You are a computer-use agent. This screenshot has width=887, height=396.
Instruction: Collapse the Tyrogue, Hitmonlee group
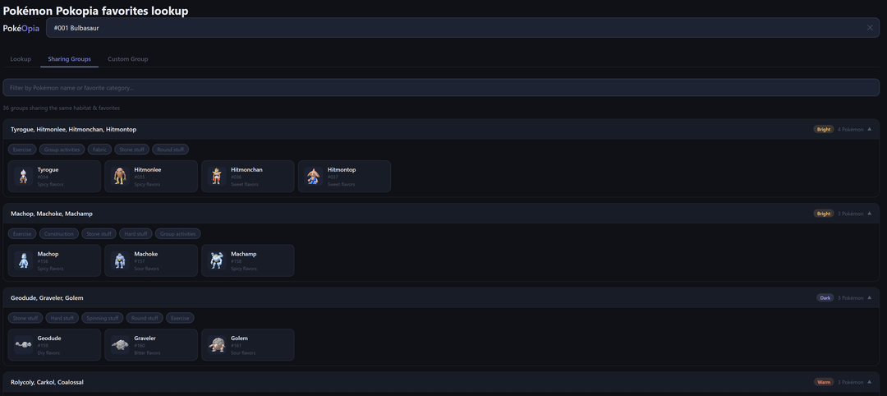click(869, 129)
